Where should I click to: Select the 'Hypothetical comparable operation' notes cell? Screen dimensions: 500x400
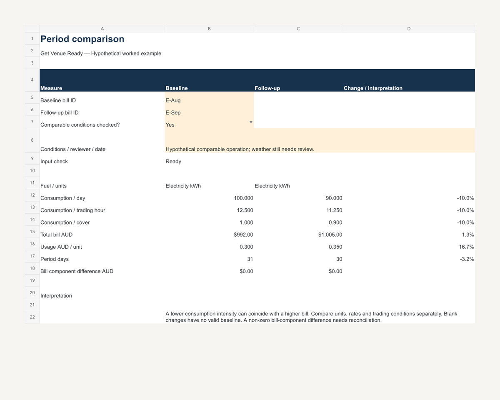(320, 140)
